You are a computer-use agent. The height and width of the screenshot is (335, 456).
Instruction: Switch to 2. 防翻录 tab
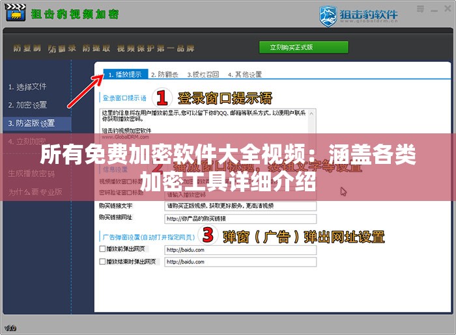165,75
